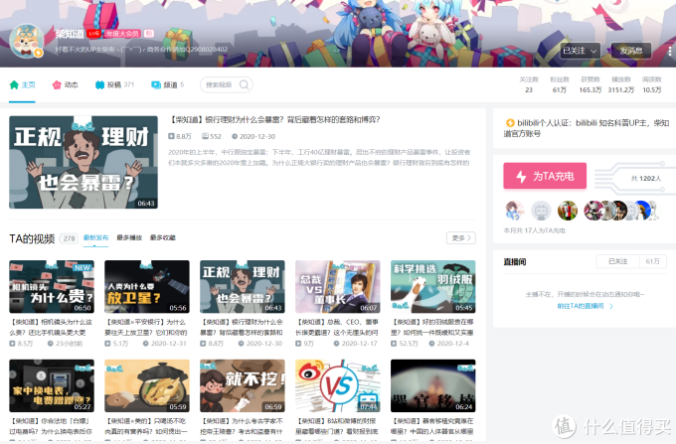Open the featured 银行理财为什么会暴雷 title link
The image size is (676, 444).
[274, 120]
